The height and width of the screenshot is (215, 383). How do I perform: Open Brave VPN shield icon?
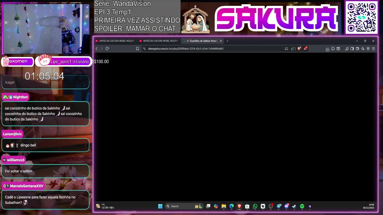pyautogui.click(x=368, y=49)
